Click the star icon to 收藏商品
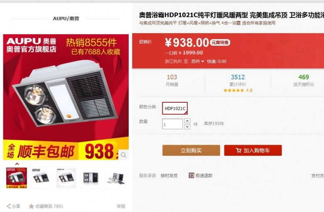Screen dimensions: 324x212 (x=31, y=206)
